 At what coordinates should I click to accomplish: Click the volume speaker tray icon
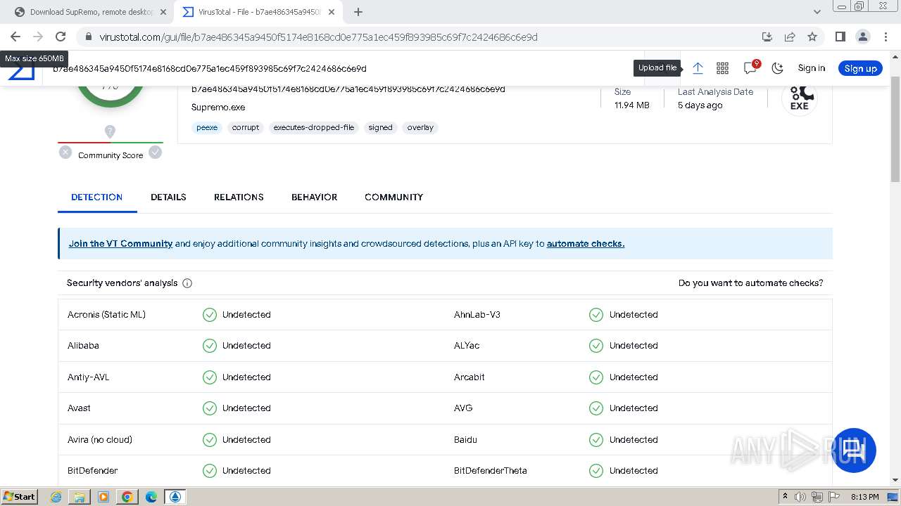pyautogui.click(x=800, y=497)
